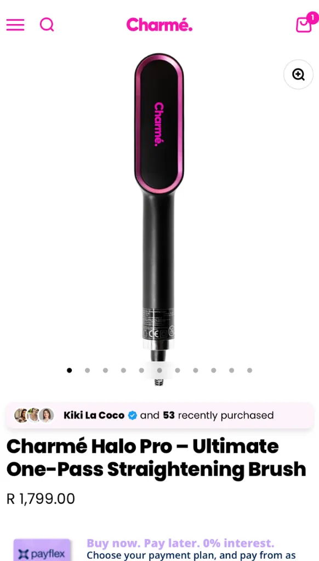Image resolution: width=319 pixels, height=561 pixels.
Task: Click the purchaser avatars group
Action: click(x=34, y=415)
